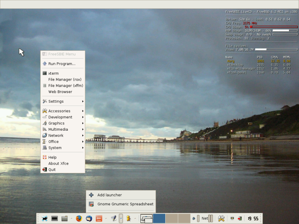Select the first workspace with window thumbnails
This screenshot has height=224, width=299.
pos(146,218)
